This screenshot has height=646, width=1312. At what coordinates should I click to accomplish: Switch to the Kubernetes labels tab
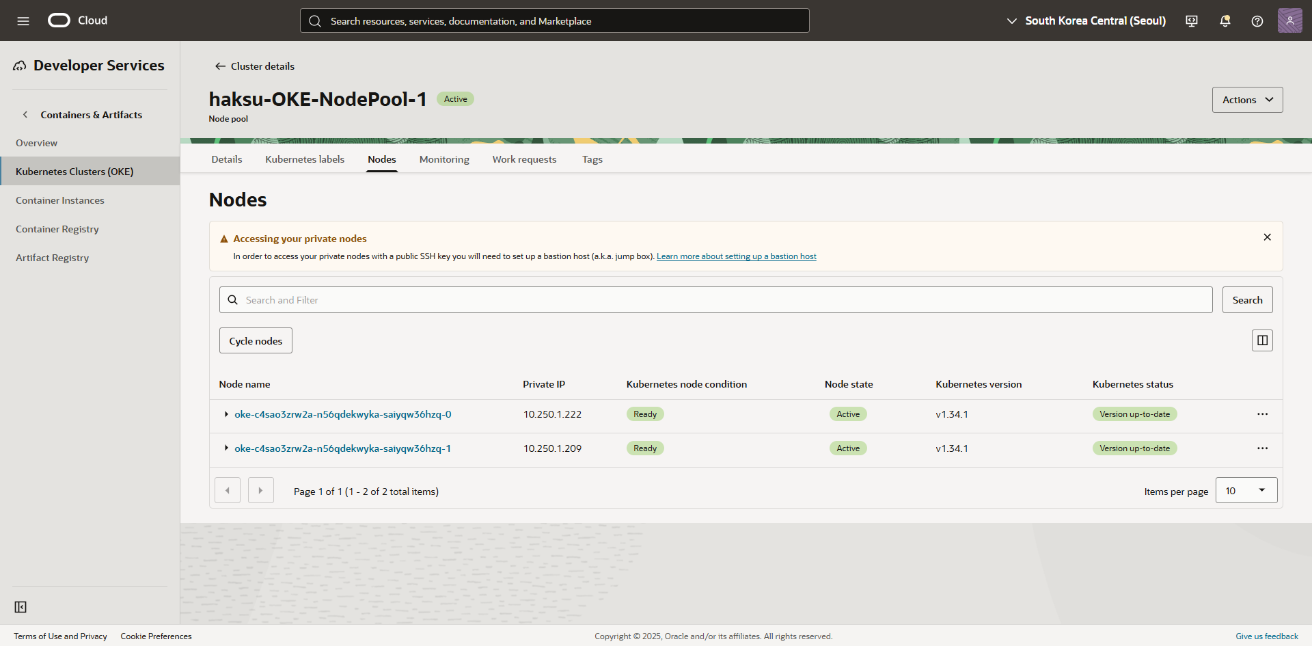coord(305,159)
